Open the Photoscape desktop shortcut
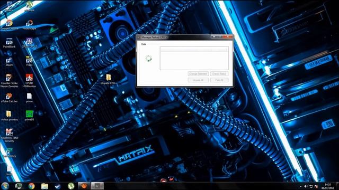 [29, 25]
